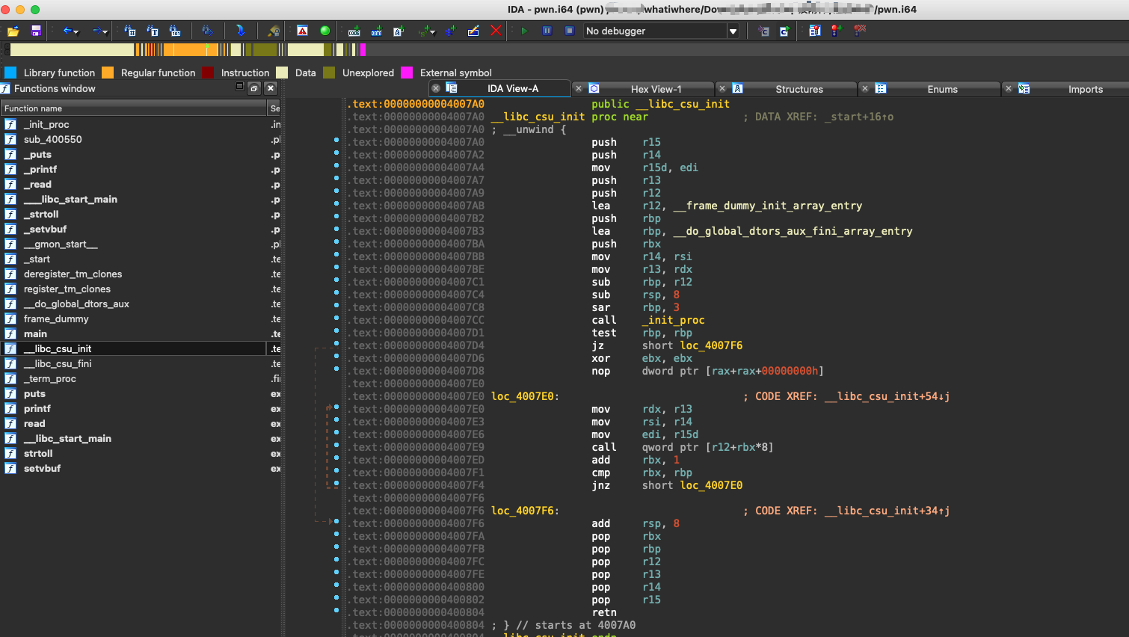Open the navigation back arrow dropdown

(76, 31)
